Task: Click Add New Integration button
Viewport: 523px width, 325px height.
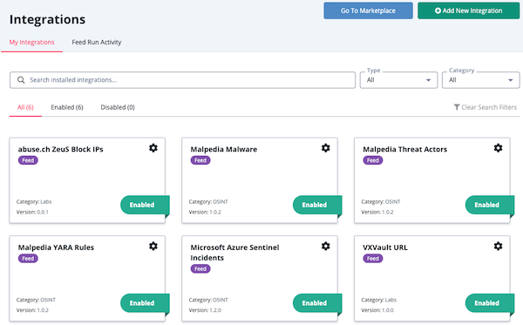Action: coord(468,10)
